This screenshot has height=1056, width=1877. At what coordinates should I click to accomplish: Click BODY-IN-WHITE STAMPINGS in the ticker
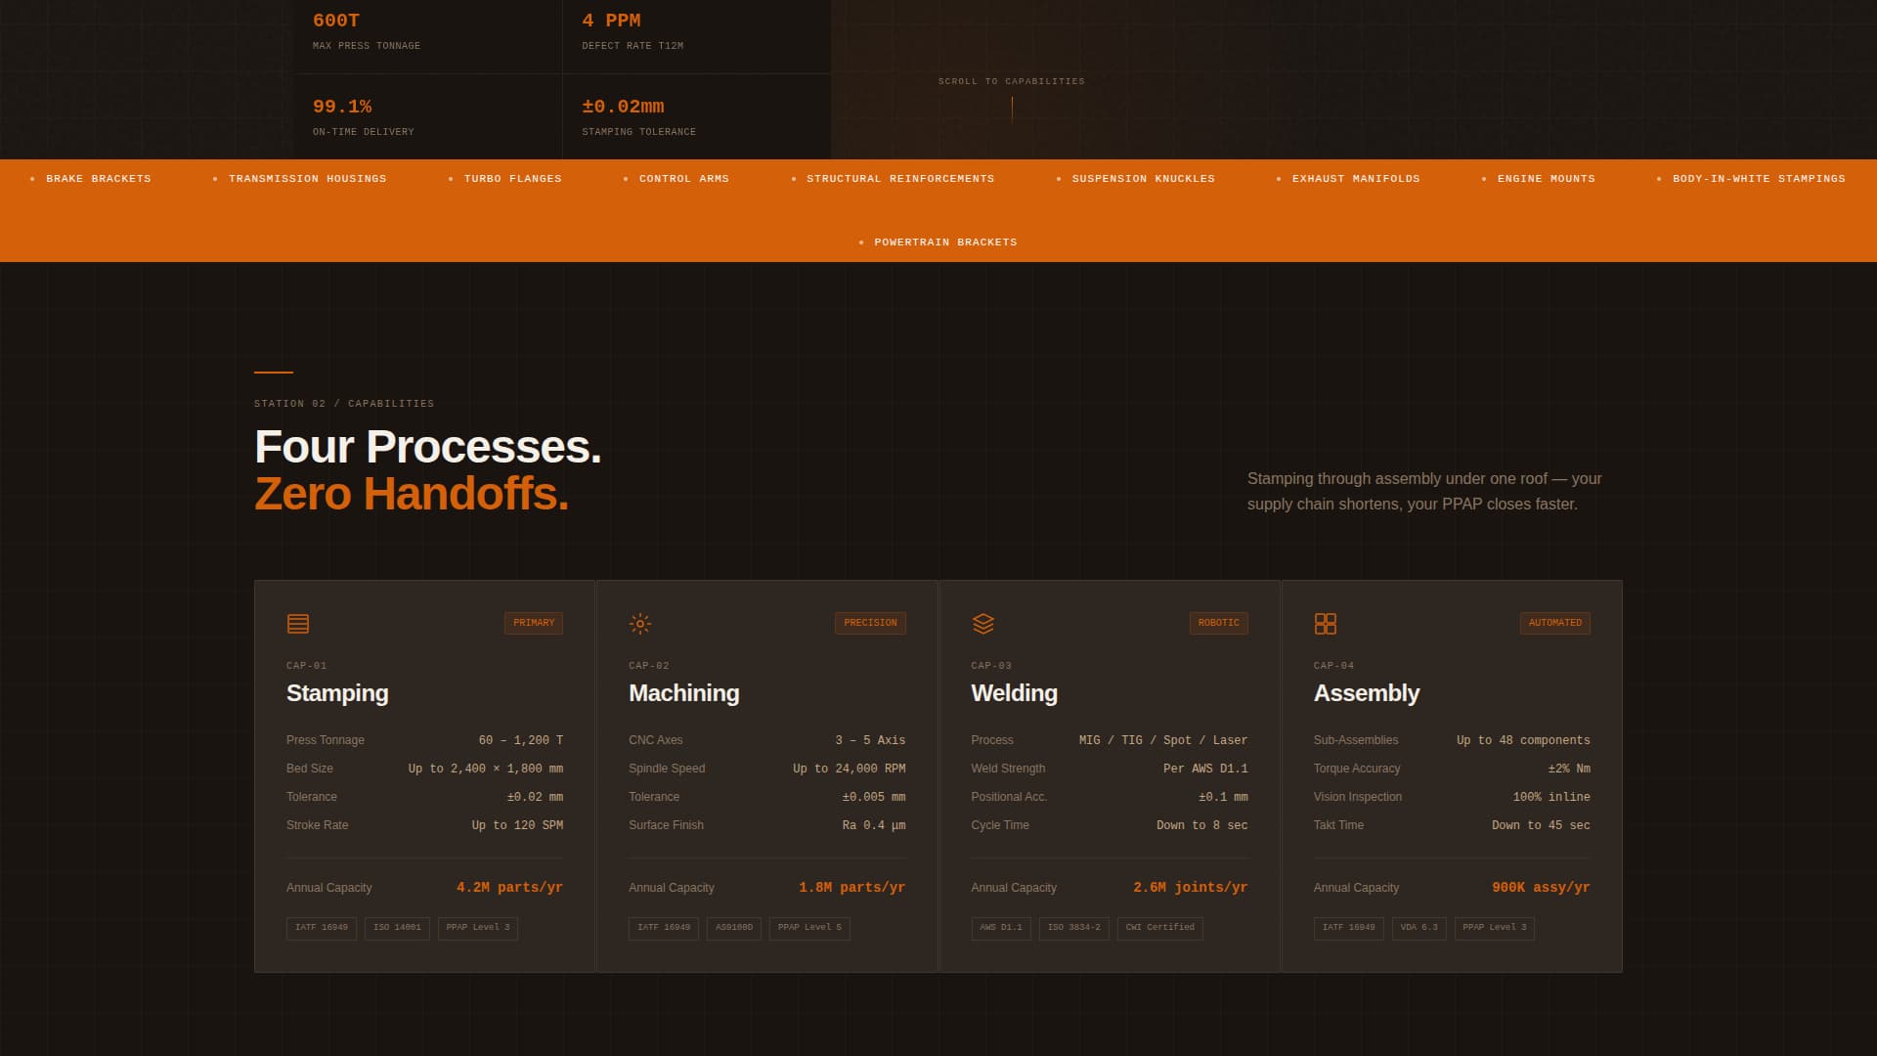1759,179
